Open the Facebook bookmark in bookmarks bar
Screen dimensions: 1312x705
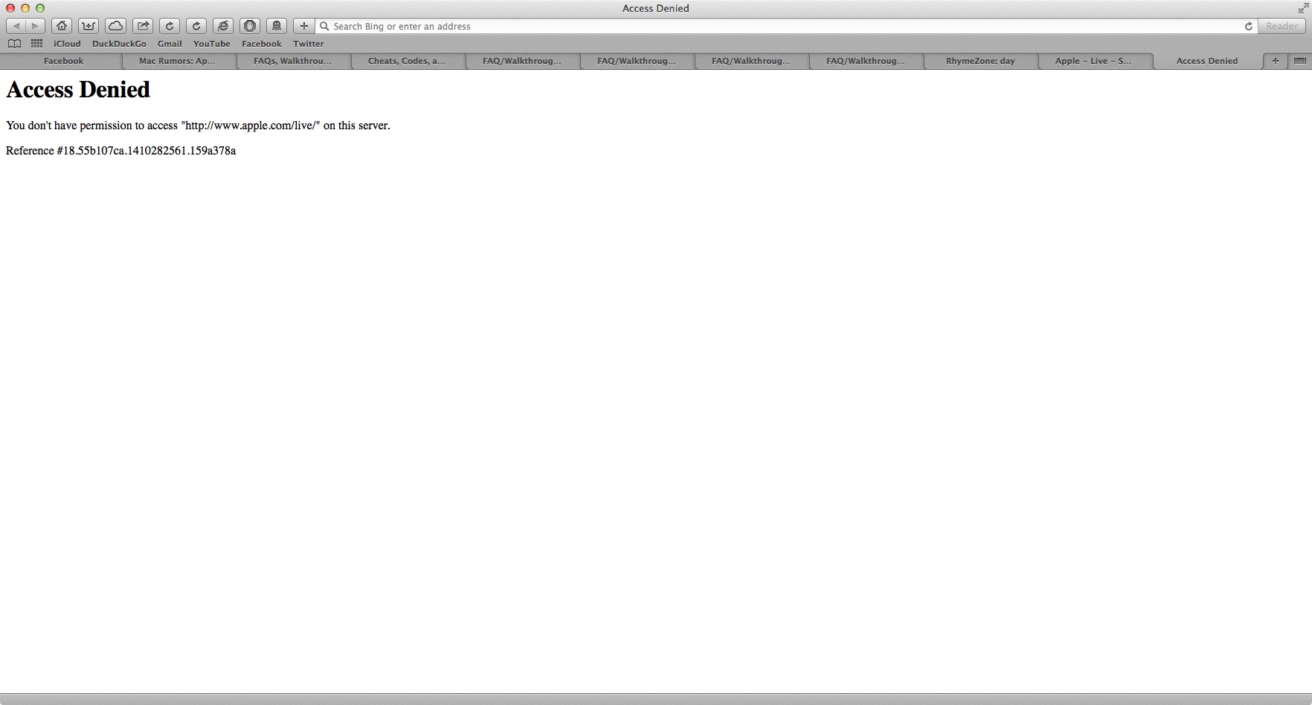(x=262, y=44)
